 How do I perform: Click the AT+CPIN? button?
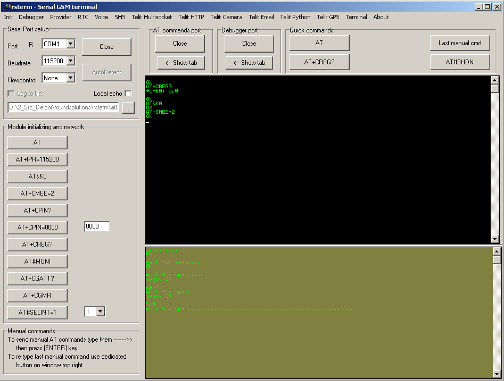[x=37, y=210]
